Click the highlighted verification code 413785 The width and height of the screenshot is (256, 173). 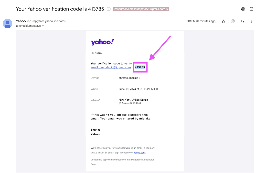coord(140,67)
